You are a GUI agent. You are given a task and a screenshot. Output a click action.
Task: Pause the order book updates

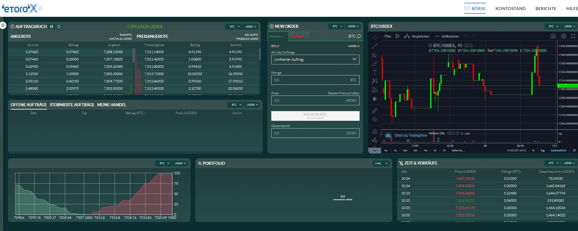click(x=52, y=27)
